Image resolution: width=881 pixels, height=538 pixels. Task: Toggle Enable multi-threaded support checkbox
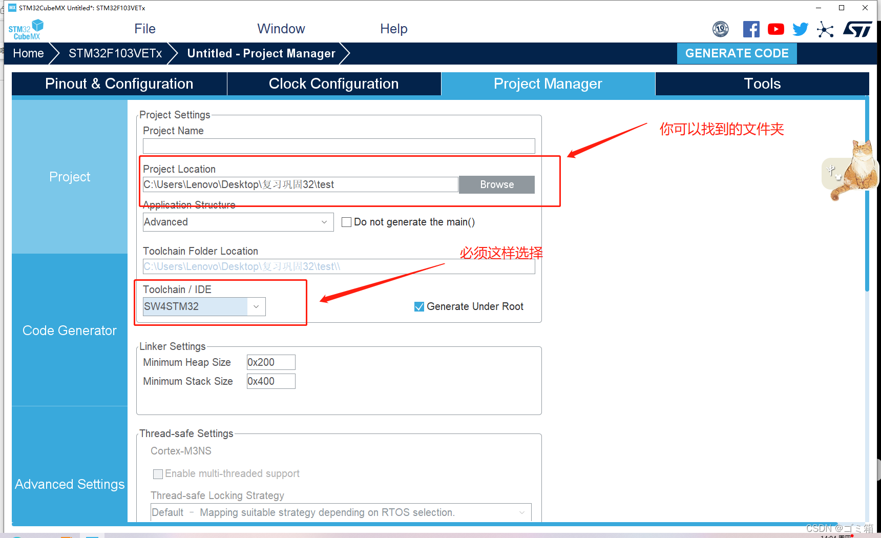[158, 474]
